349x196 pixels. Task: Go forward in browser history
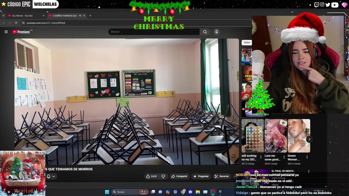click(x=10, y=23)
